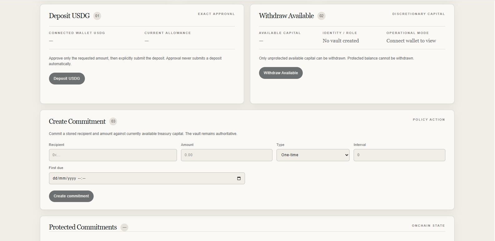Image resolution: width=495 pixels, height=241 pixels.
Task: Click the 'POLICY ACTION' label
Action: [x=429, y=120]
